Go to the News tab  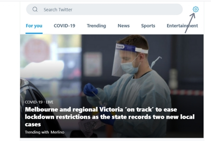click(123, 26)
